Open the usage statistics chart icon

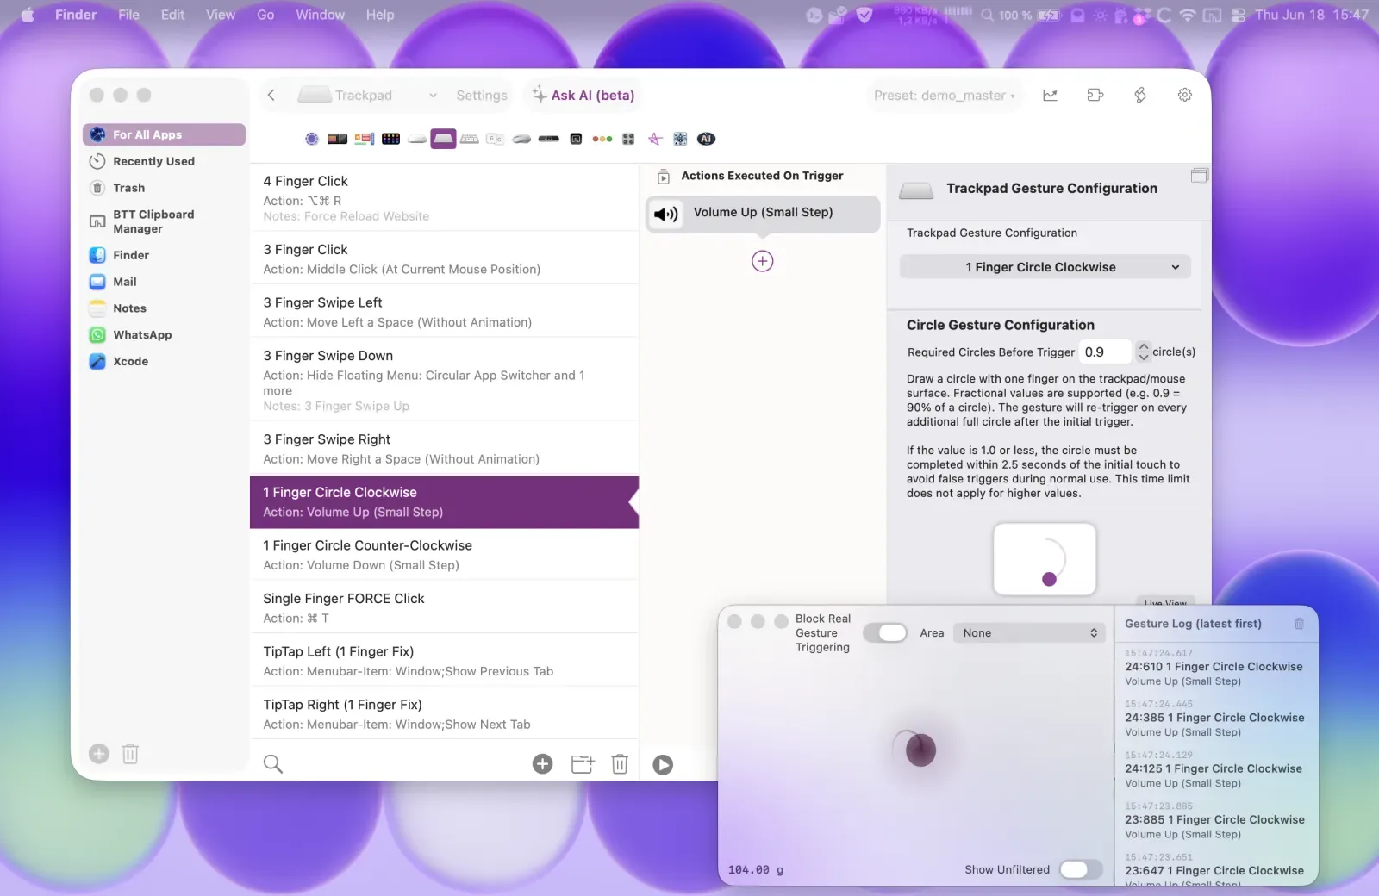pos(1050,96)
